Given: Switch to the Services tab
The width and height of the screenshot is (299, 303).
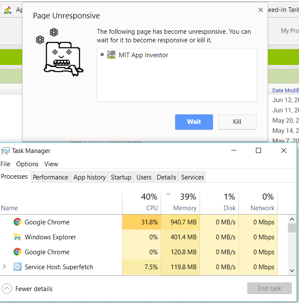Looking at the screenshot, I should [192, 177].
